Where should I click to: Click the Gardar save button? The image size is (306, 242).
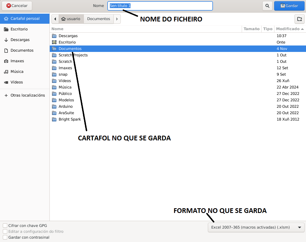(x=289, y=6)
